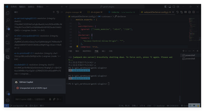Open the Explorer view in activity bar

point(8,13)
